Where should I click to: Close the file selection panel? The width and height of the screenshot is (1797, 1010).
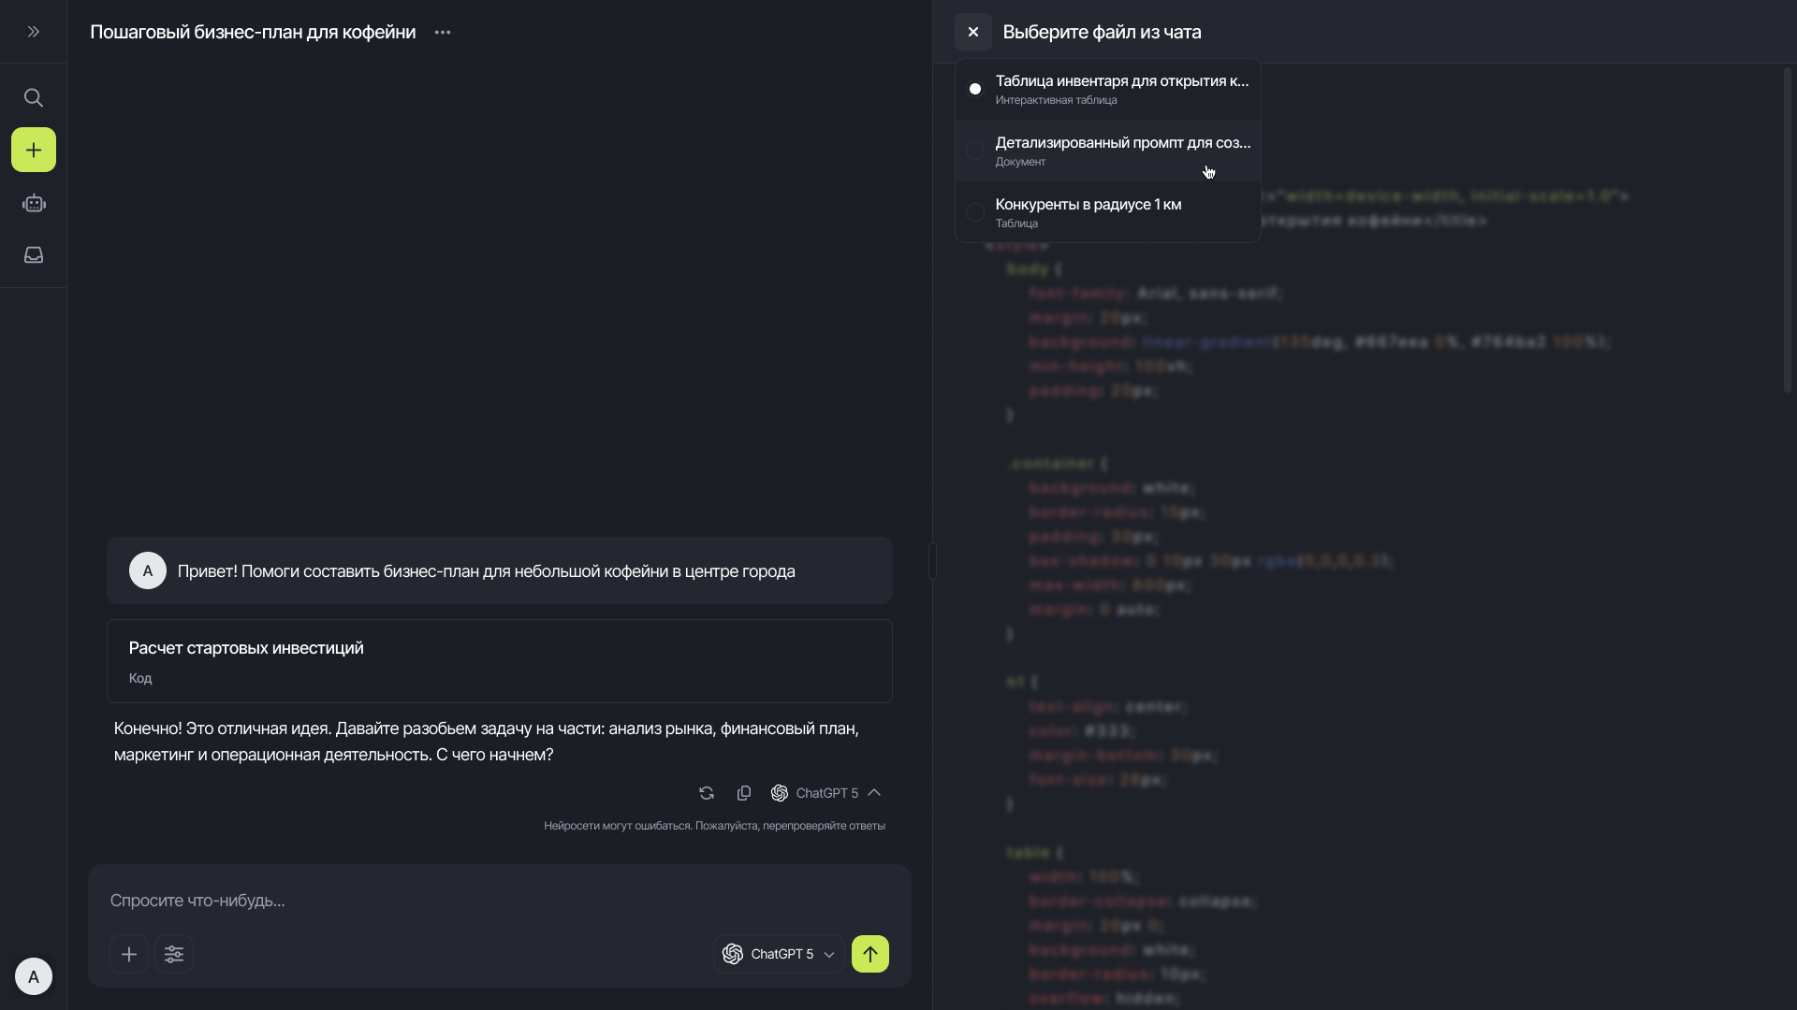coord(973,32)
